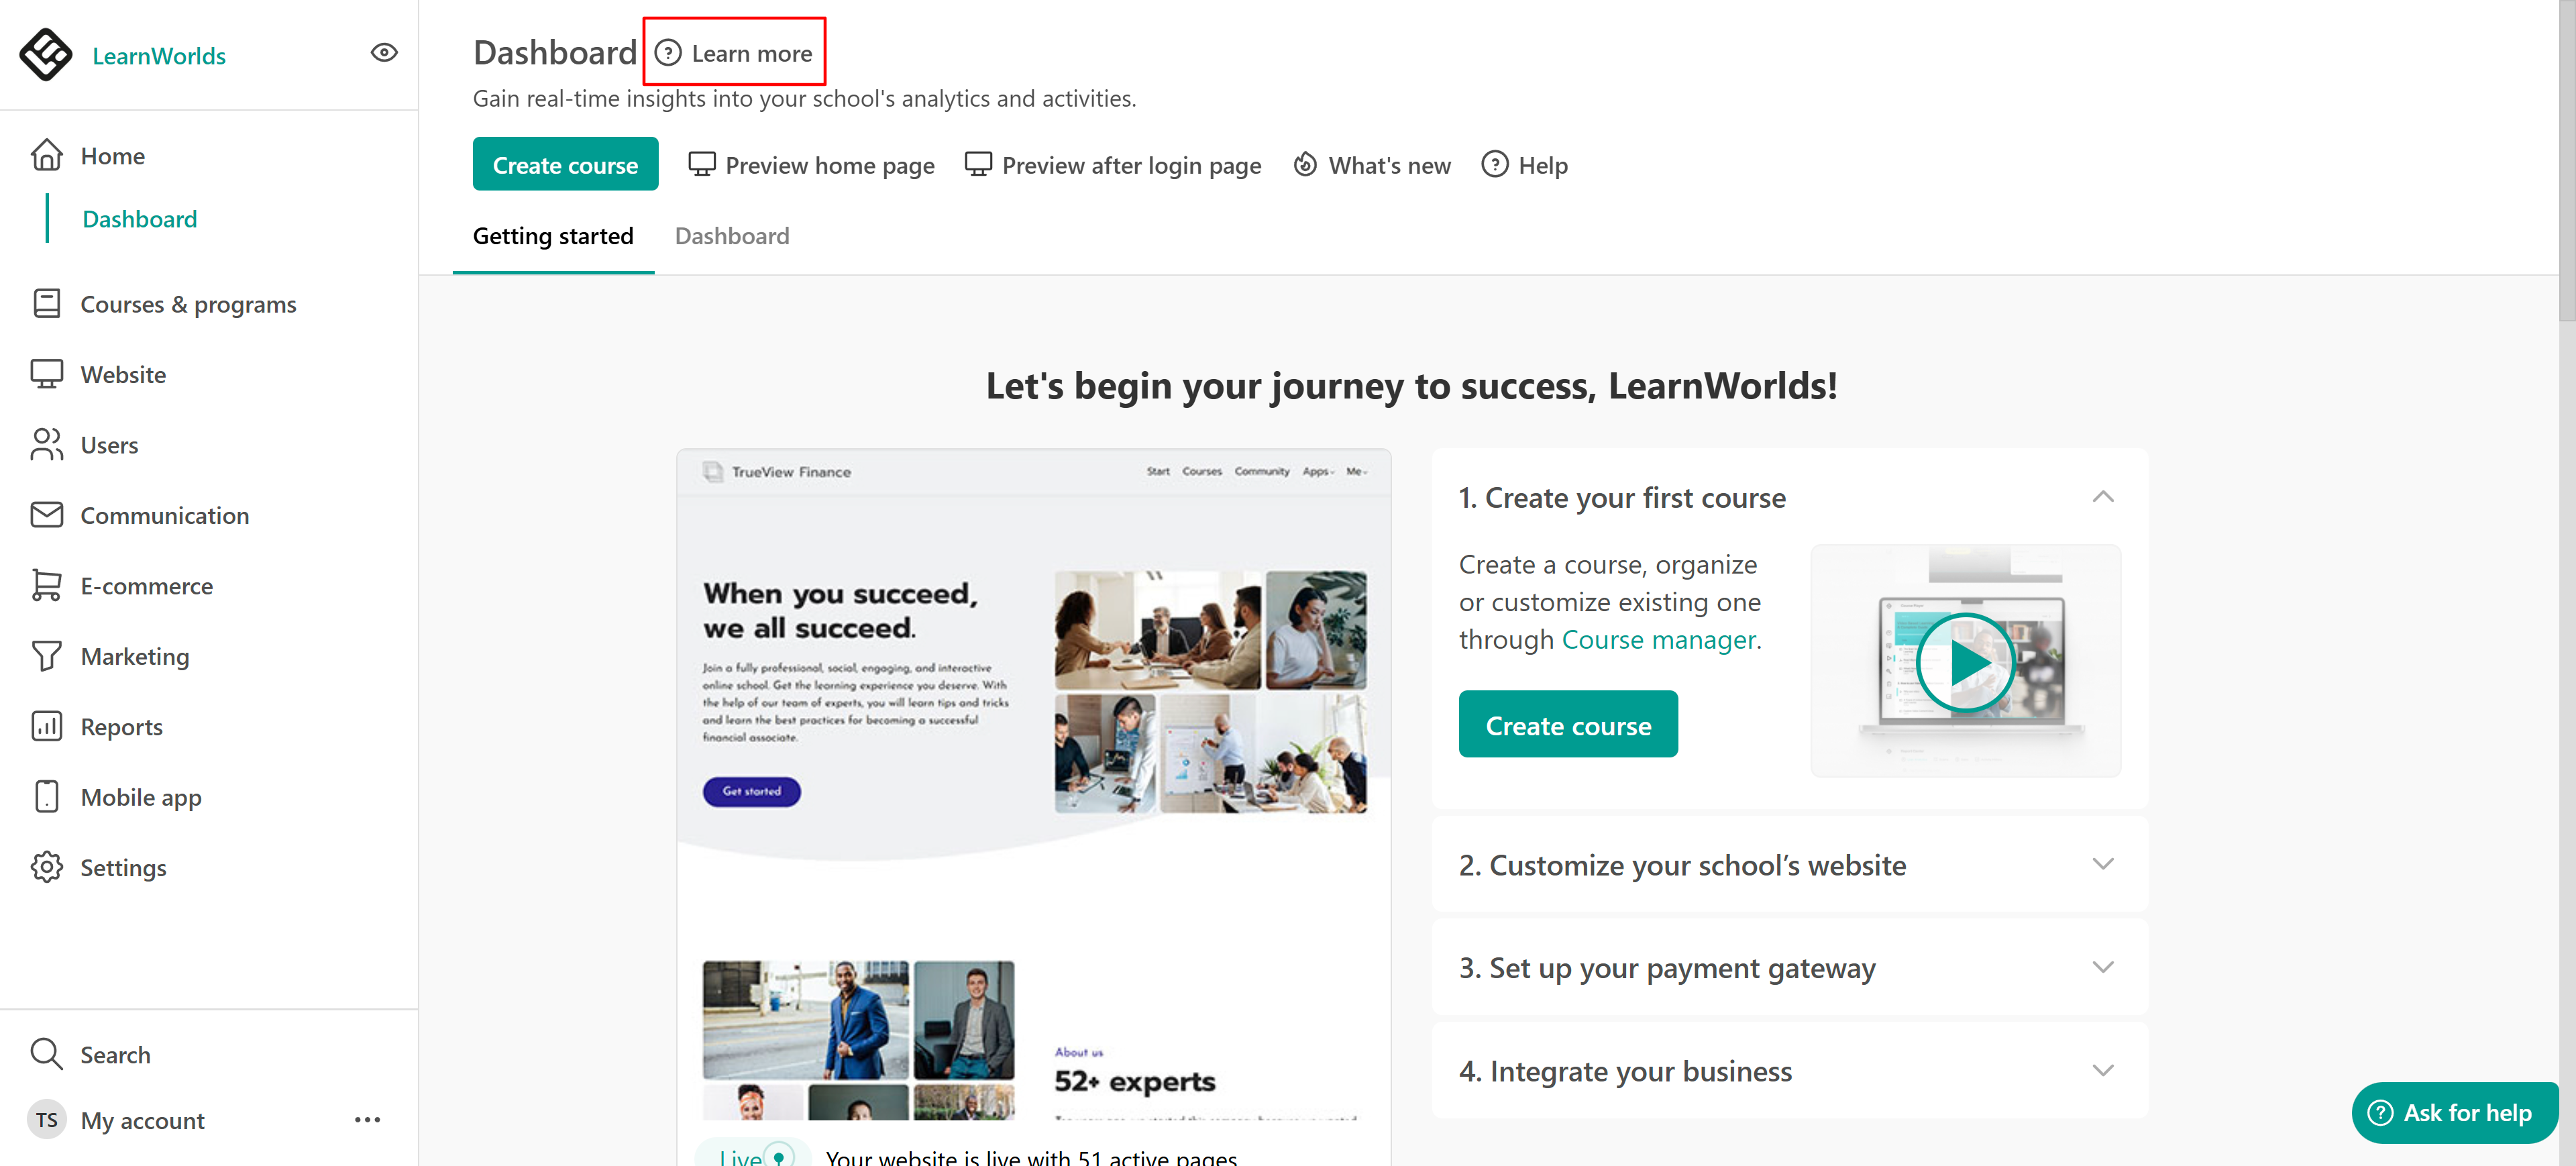Open My account three-dots menu

pos(367,1120)
